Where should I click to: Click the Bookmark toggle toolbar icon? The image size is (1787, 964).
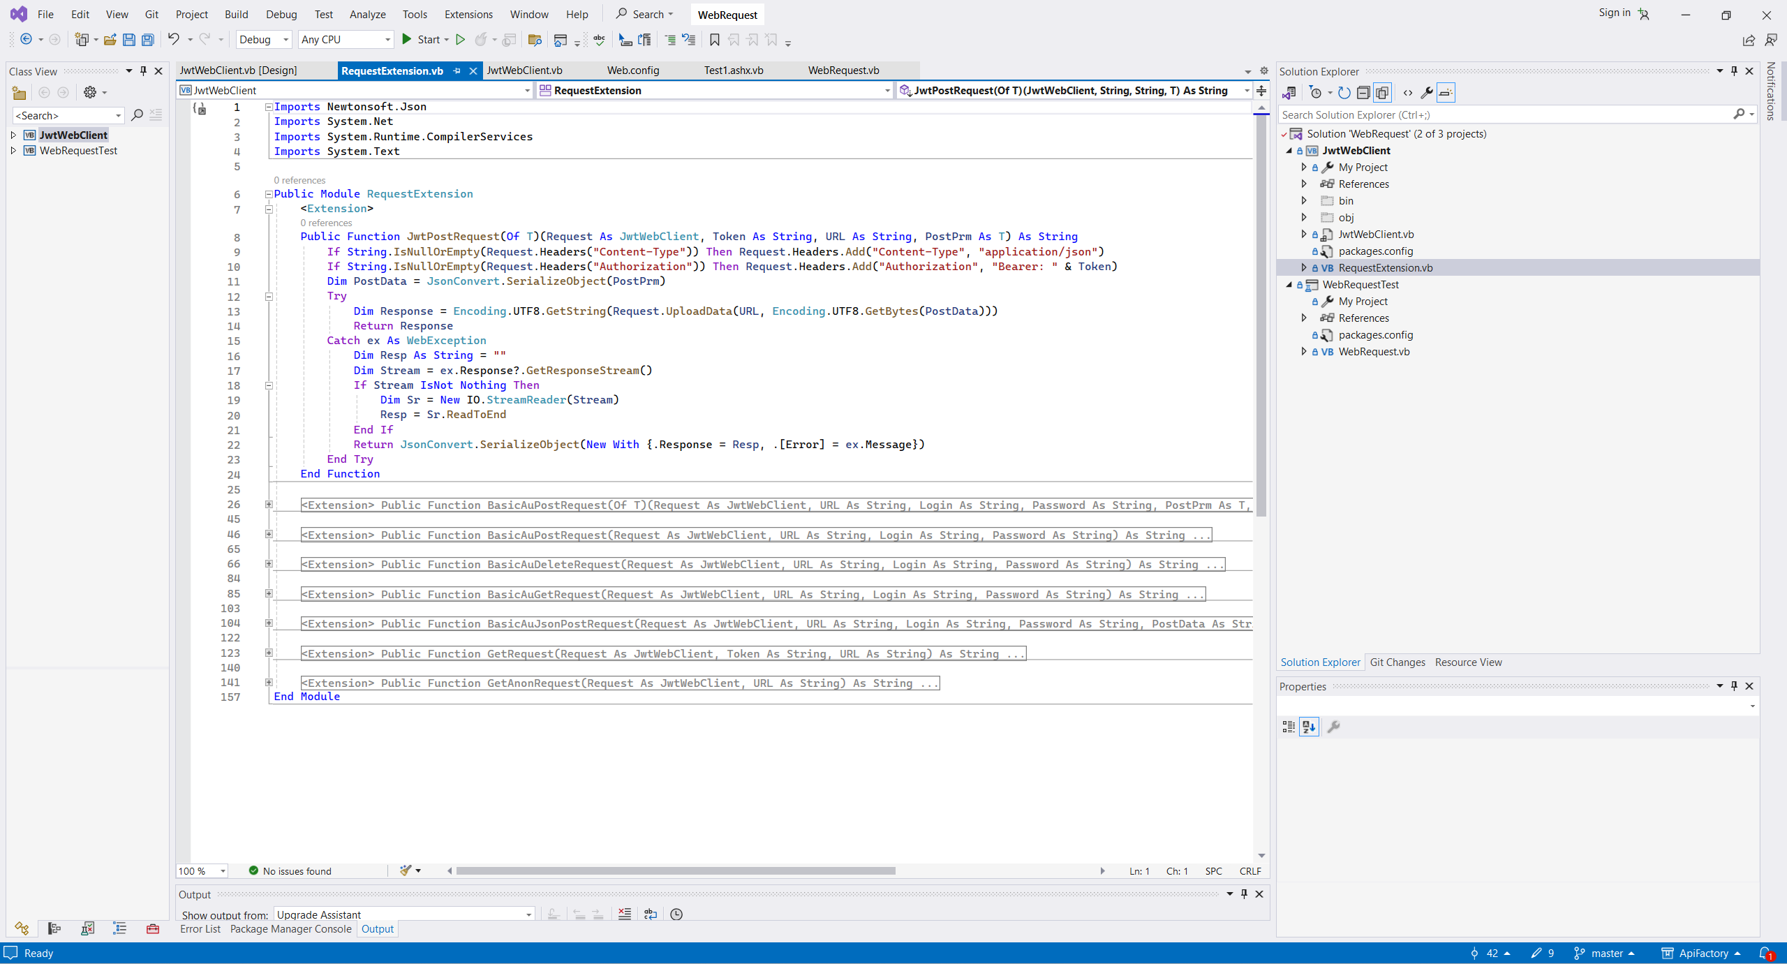714,40
